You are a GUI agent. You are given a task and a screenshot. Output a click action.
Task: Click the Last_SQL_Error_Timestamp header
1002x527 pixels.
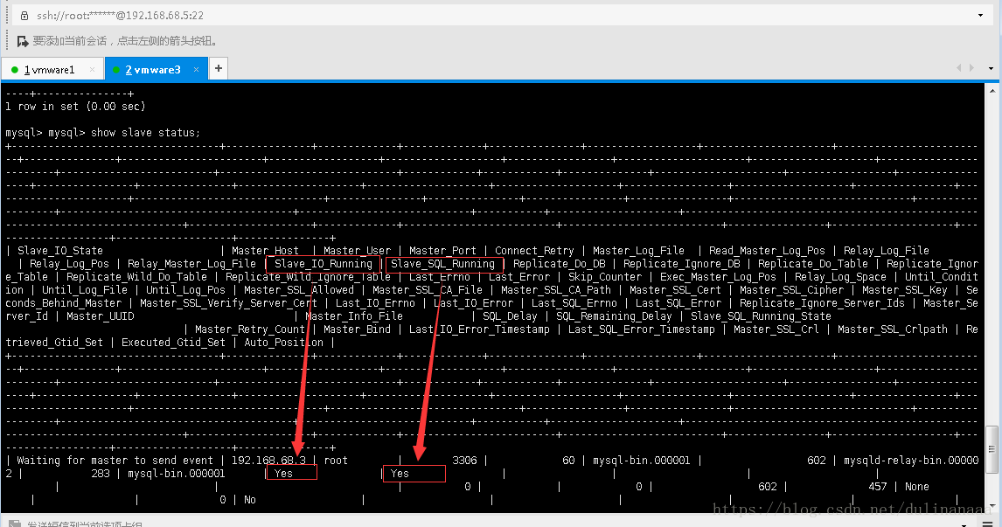pyautogui.click(x=642, y=329)
